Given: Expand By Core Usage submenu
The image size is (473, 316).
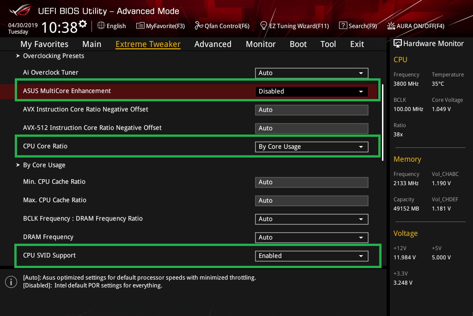Looking at the screenshot, I should [x=41, y=165].
